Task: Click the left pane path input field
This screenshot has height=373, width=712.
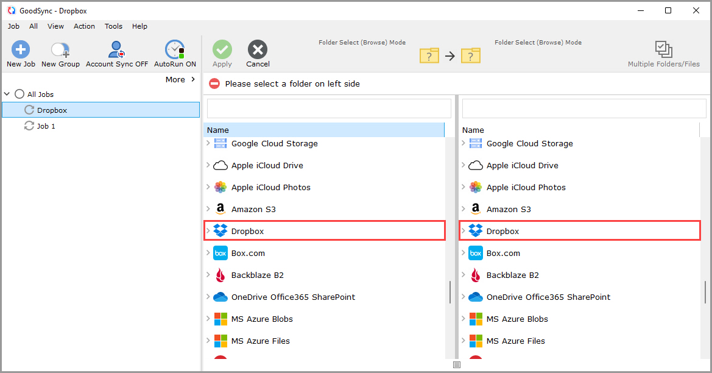Action: [329, 108]
